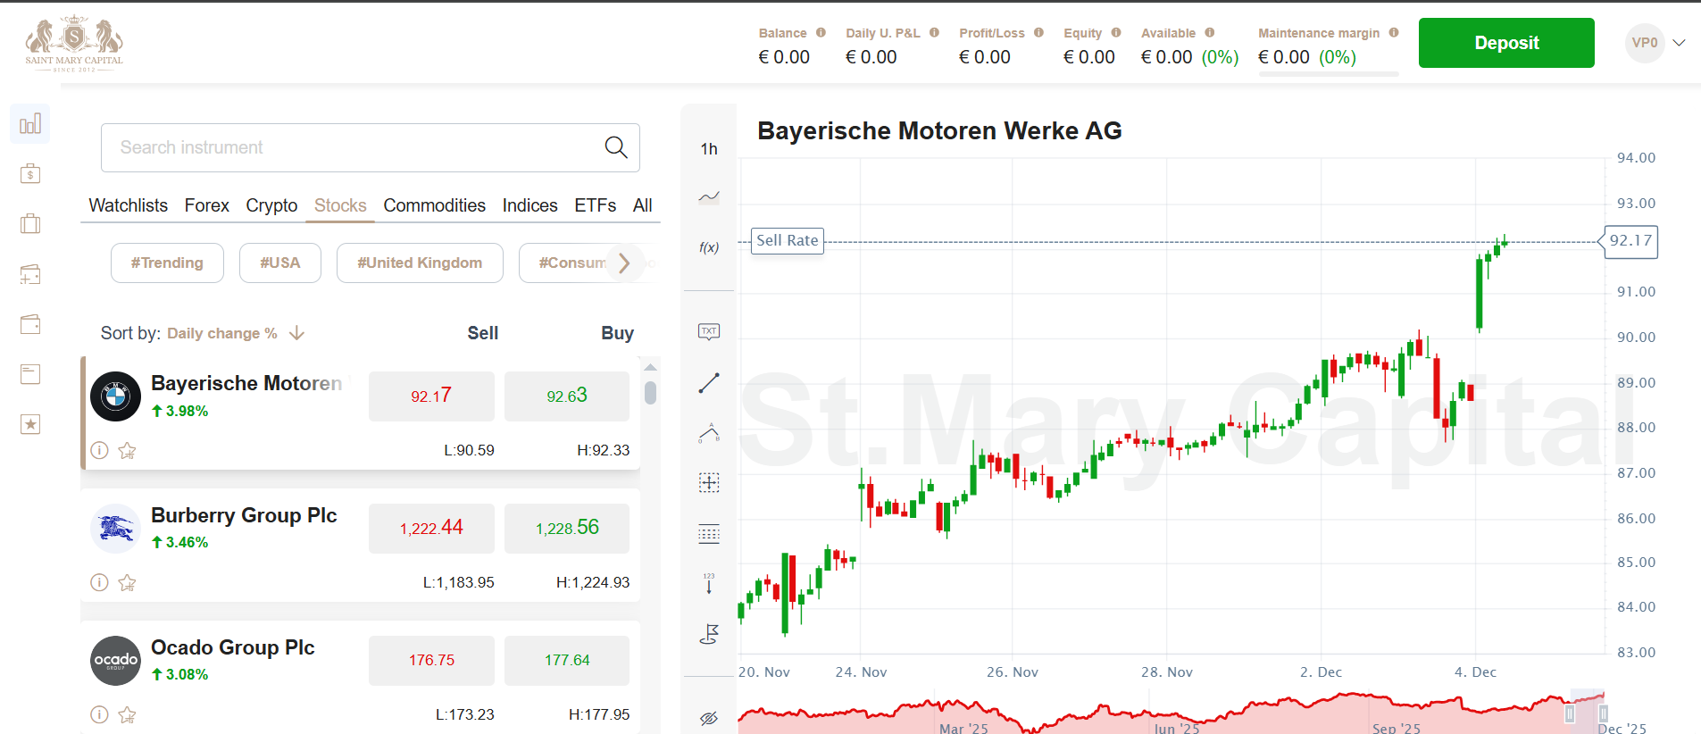Open the VP0 user avatar
1701x734 pixels.
(x=1645, y=43)
